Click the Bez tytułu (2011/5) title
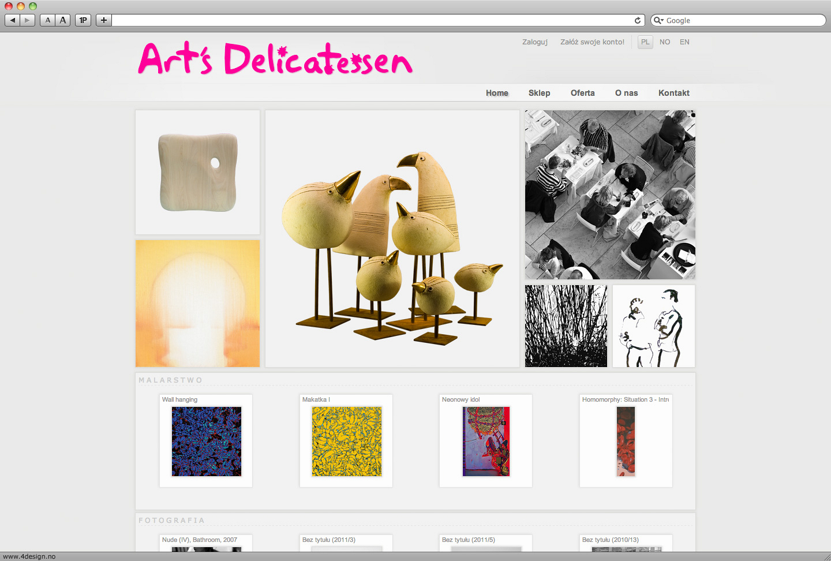This screenshot has height=561, width=831. point(469,540)
